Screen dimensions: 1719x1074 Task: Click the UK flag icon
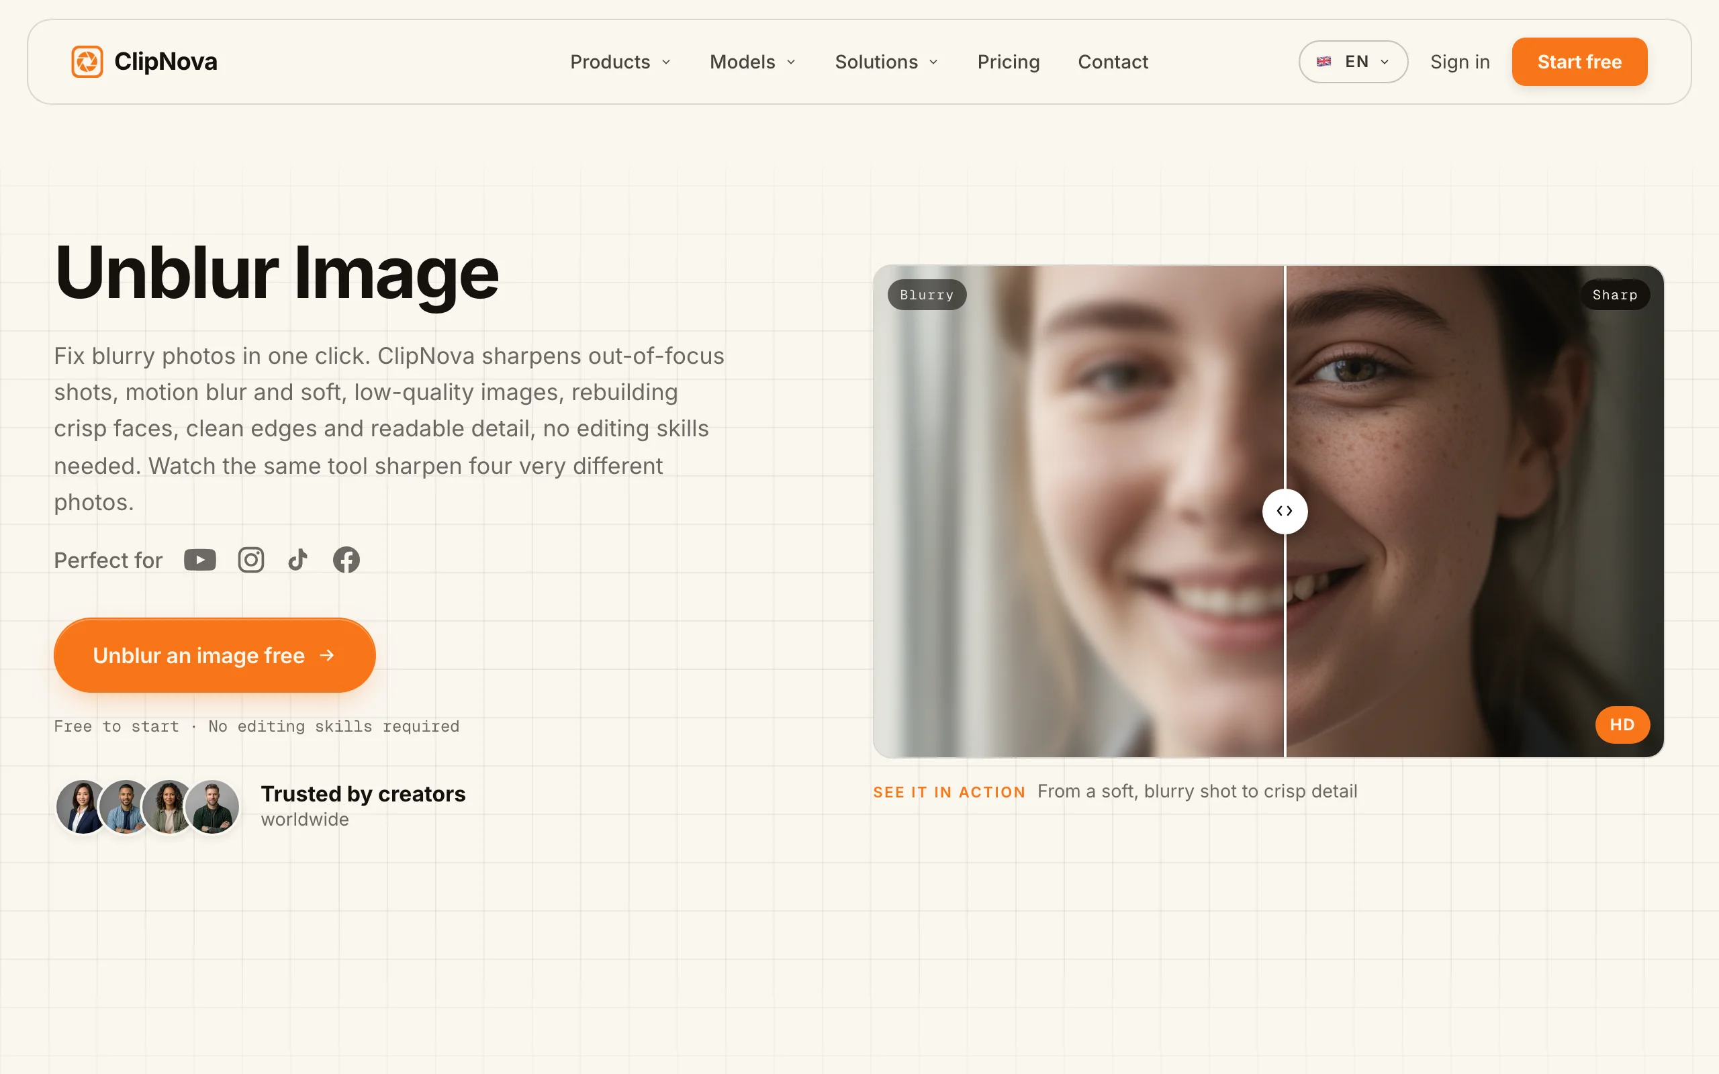click(1324, 62)
